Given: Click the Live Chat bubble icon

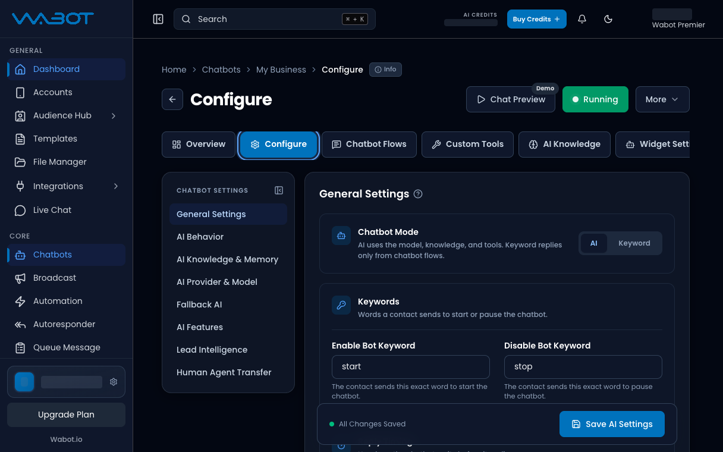Looking at the screenshot, I should coord(20,210).
